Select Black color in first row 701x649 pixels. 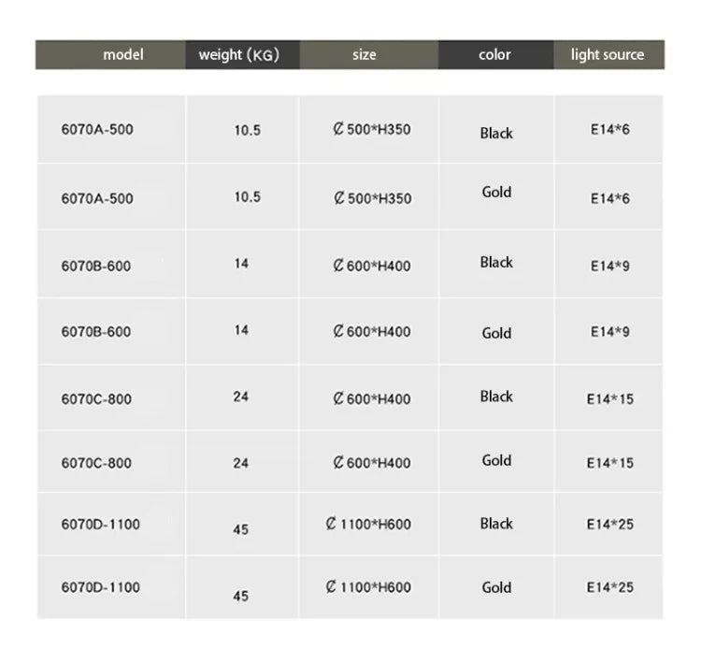click(x=496, y=133)
